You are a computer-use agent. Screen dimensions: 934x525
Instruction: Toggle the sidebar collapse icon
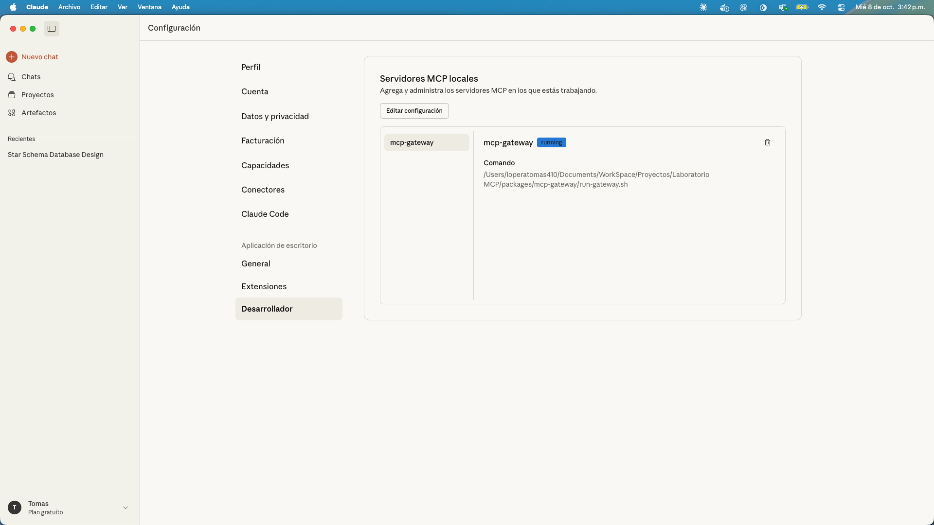[x=52, y=29]
